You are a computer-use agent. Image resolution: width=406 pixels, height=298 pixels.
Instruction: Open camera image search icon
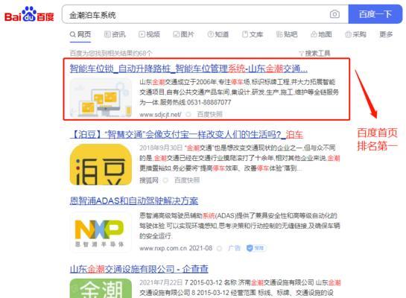334,14
